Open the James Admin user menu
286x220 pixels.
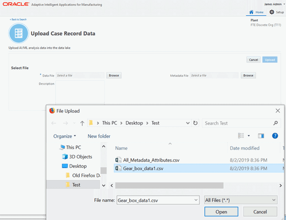(274, 4)
